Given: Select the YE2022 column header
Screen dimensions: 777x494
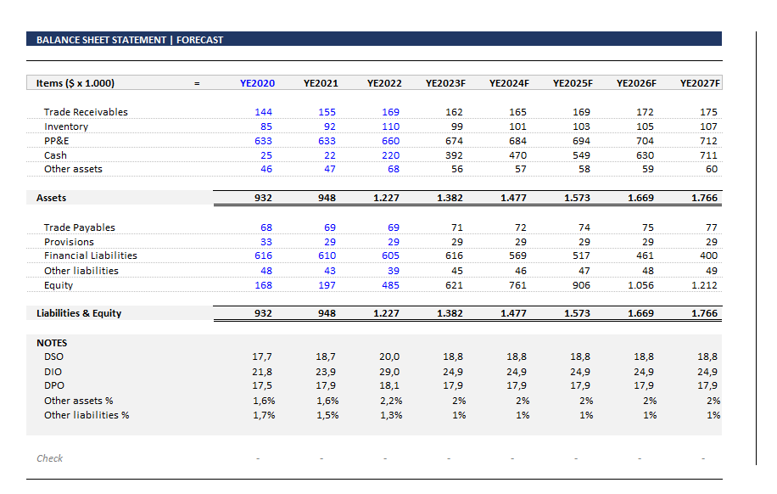Looking at the screenshot, I should (x=383, y=83).
